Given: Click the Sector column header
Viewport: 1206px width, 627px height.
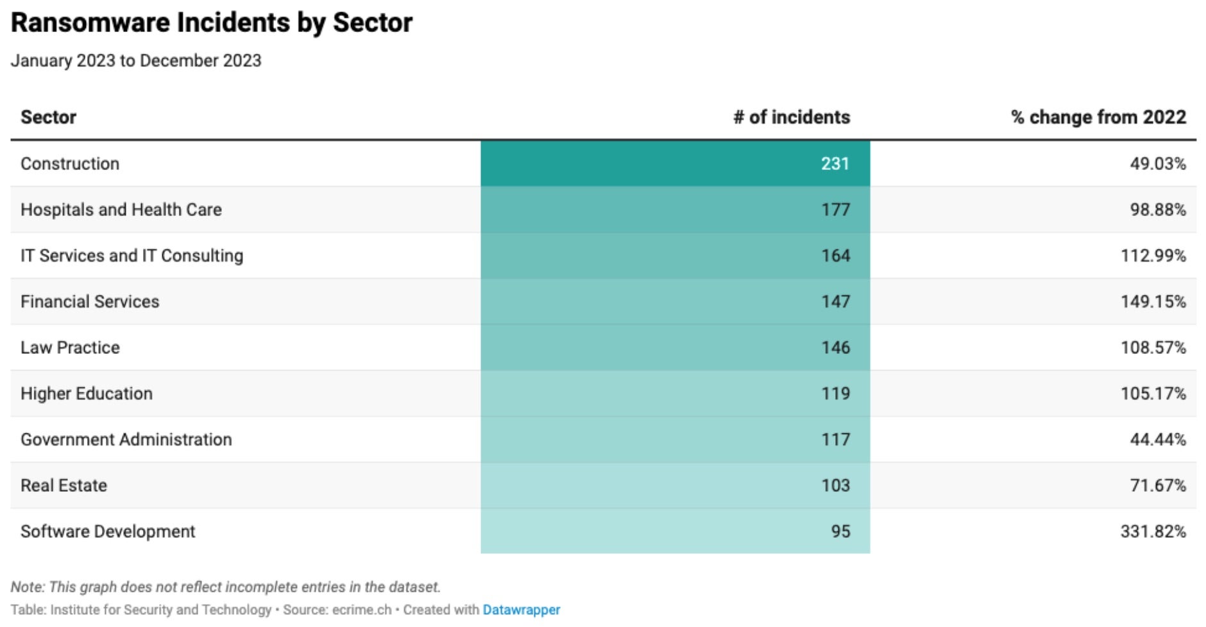Looking at the screenshot, I should 49,117.
